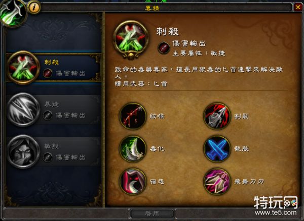The width and height of the screenshot is (304, 221).
Task: Select the 毒化 (Envenom) ability icon
Action: coord(133,149)
